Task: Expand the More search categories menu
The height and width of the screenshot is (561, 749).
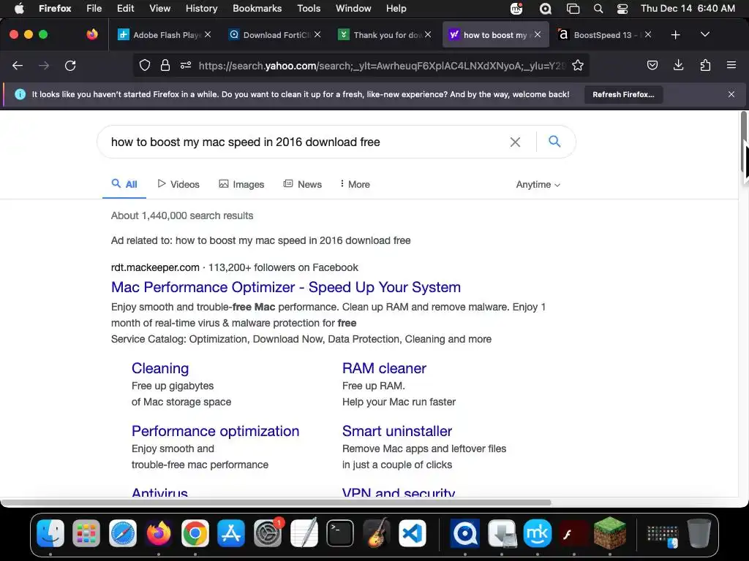Action: click(355, 184)
